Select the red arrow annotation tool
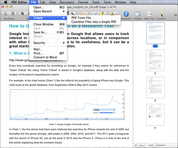178x148 pixels. coord(89,14)
